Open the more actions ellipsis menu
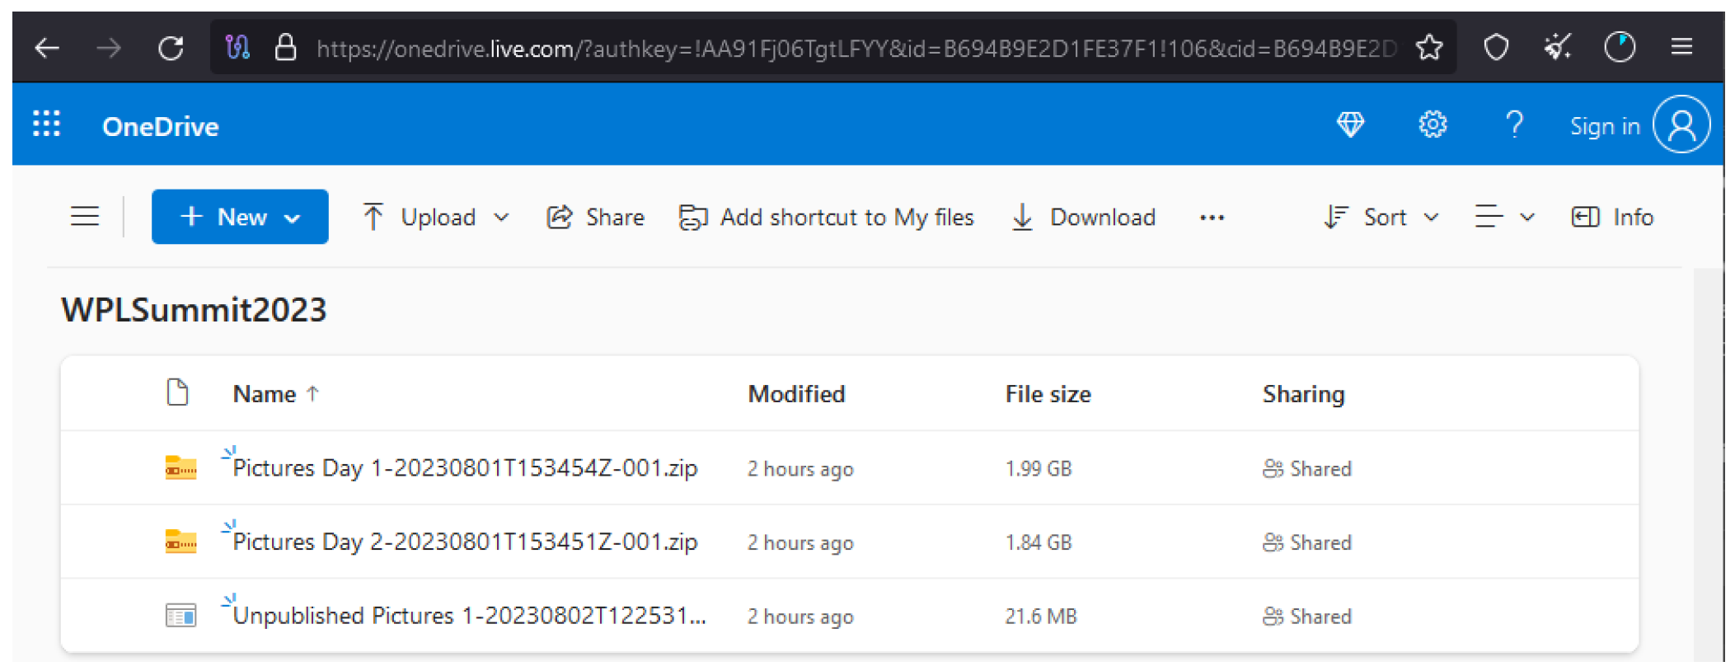Image resolution: width=1735 pixels, height=671 pixels. 1211,218
